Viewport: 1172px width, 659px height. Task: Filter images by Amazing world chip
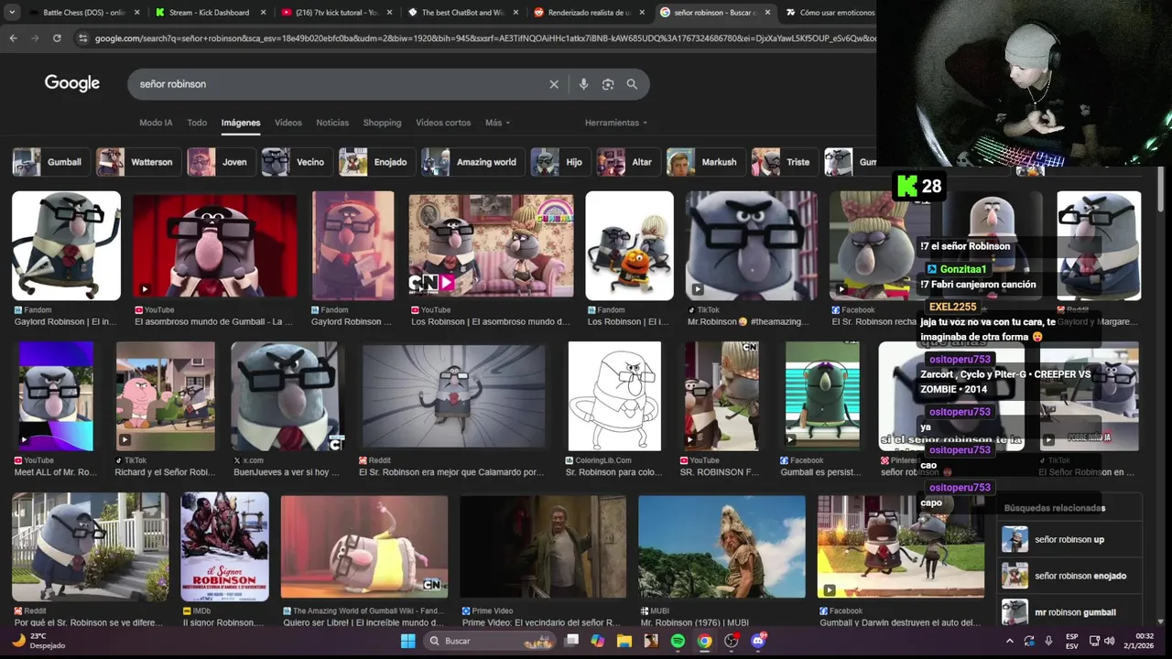tap(473, 162)
